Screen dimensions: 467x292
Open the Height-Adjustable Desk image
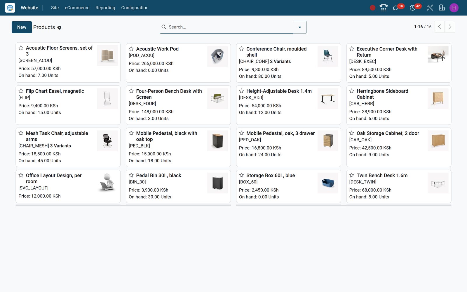point(328,99)
